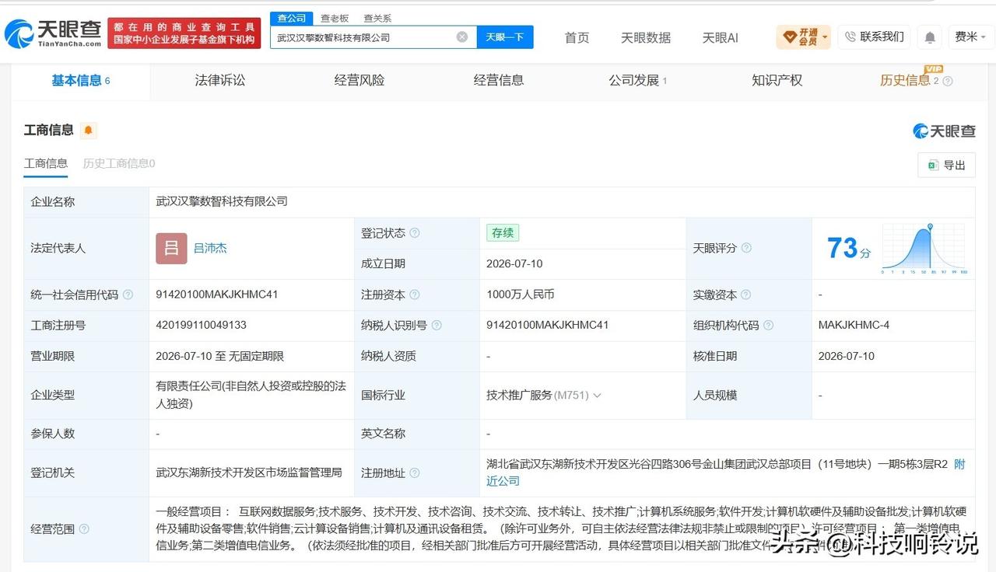Click help icon next to 天眼评分
996x572 pixels.
[x=746, y=248]
